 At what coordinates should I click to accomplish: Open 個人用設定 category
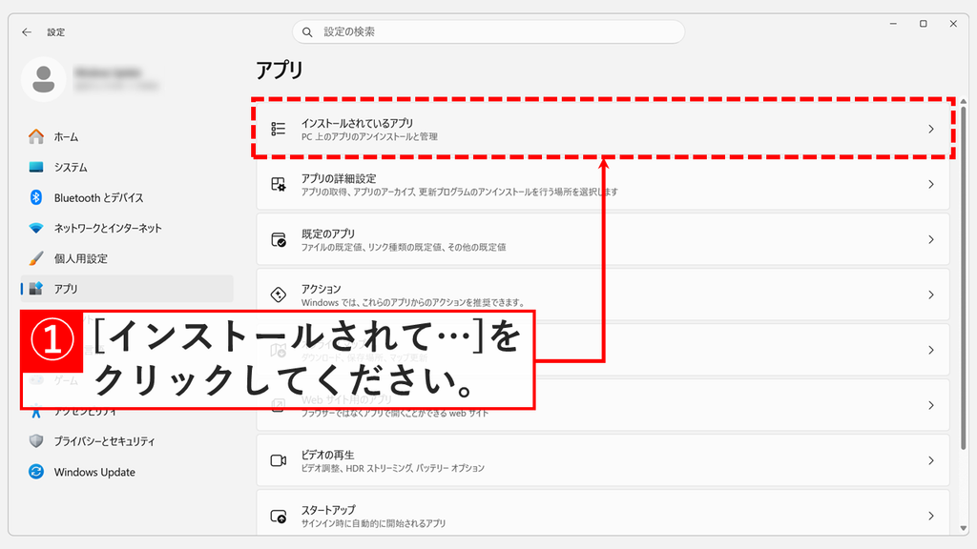(x=127, y=258)
